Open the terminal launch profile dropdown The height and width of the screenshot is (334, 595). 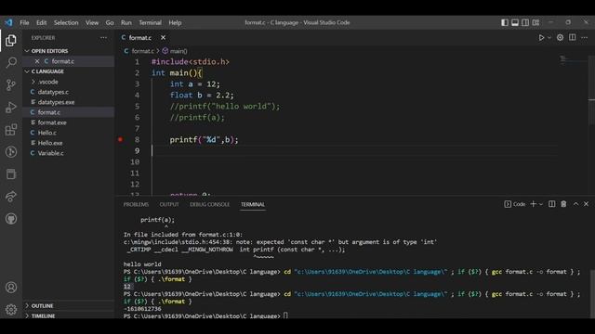541,204
